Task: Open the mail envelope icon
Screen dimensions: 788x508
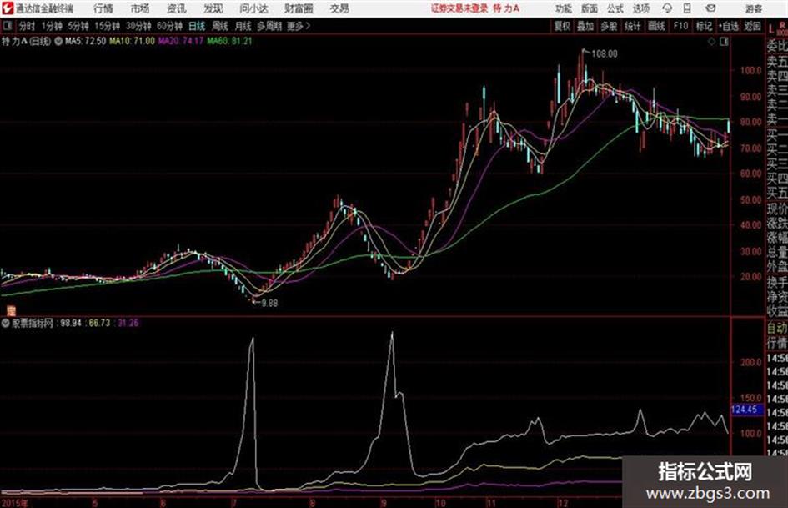Action: [710, 8]
